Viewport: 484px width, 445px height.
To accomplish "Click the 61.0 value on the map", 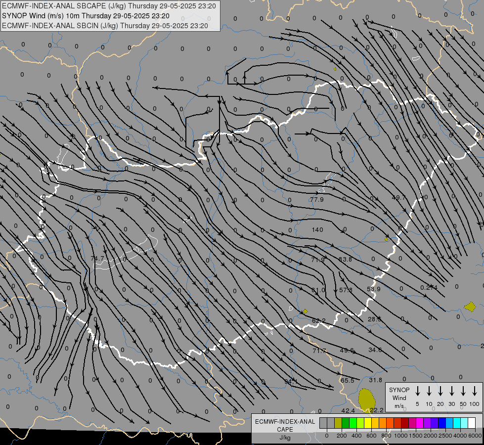I will click(318, 290).
